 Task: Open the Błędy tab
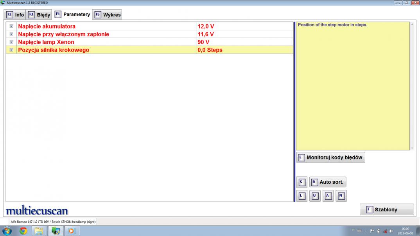click(x=39, y=15)
